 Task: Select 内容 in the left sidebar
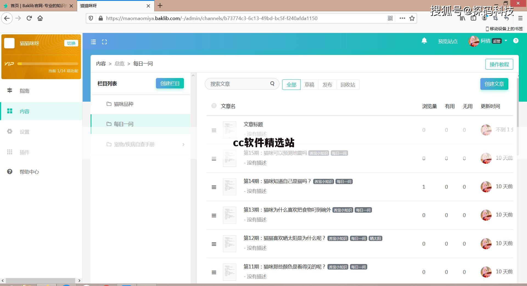(41, 111)
